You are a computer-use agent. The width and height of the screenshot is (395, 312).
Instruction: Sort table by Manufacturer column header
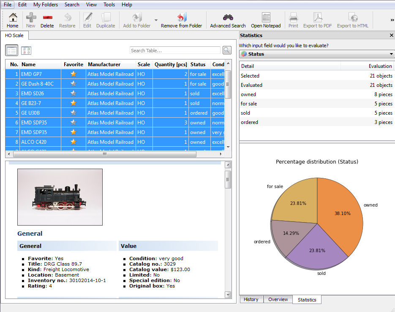point(111,65)
